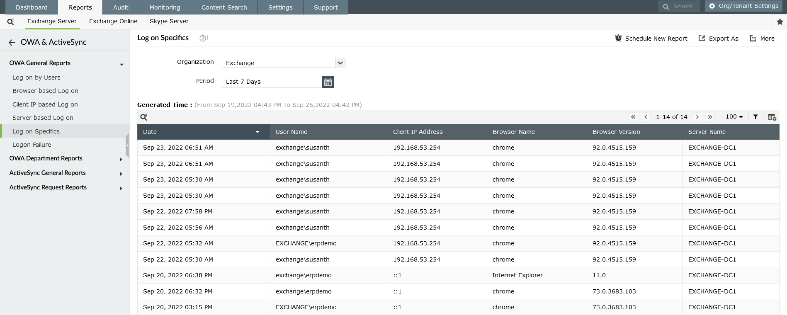Click the table search icon

(x=144, y=117)
